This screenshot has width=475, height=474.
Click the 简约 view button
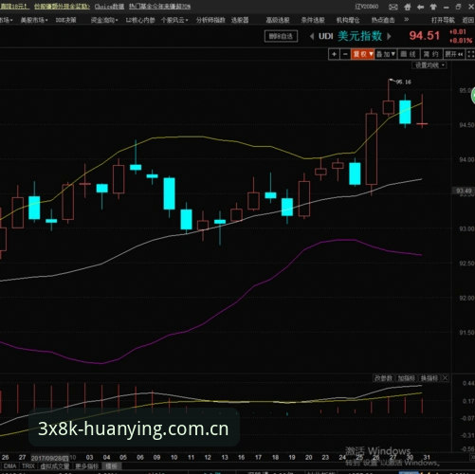(431, 54)
